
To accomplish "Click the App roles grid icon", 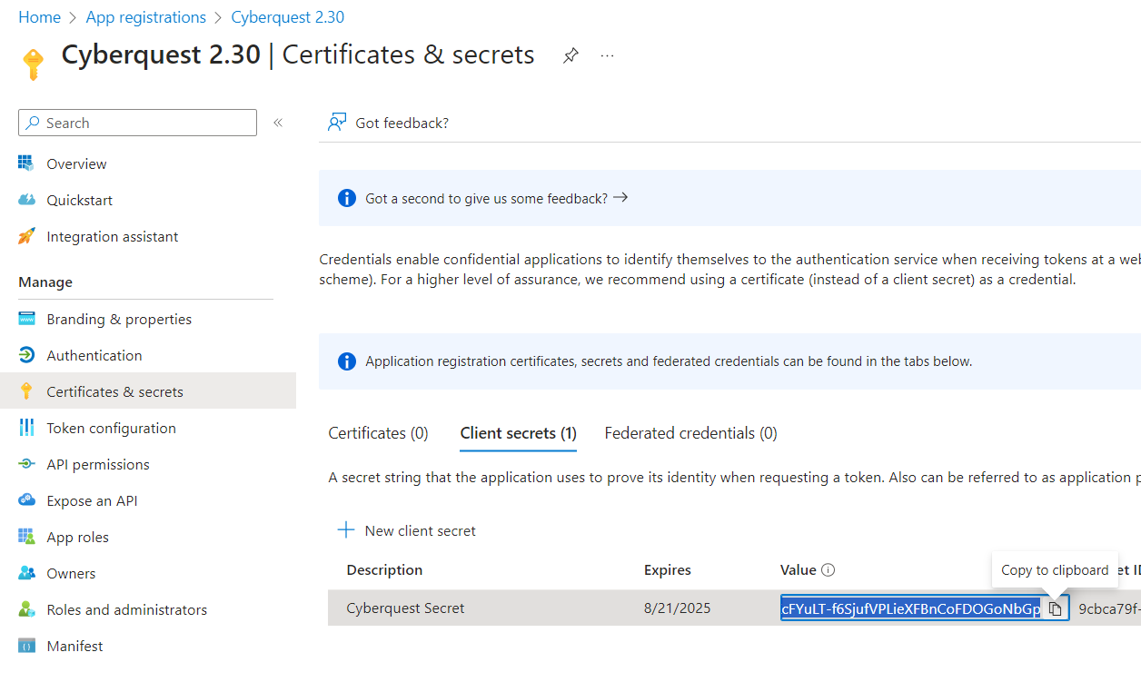I will click(26, 537).
